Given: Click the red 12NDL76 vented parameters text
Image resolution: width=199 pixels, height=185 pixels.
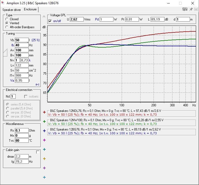Looking at the screenshot, I should [x=102, y=115].
